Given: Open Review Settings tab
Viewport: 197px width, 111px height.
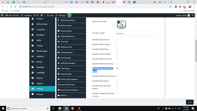Looking at the screenshot, I should tap(71, 31).
